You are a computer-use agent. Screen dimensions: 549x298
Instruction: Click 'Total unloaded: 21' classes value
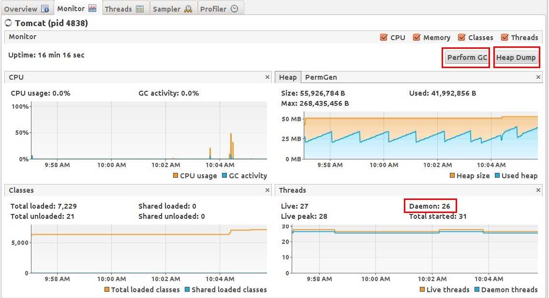click(43, 216)
